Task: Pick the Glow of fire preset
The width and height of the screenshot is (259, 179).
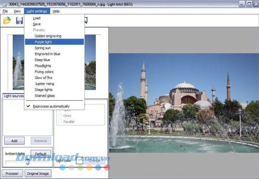Action: [44, 78]
